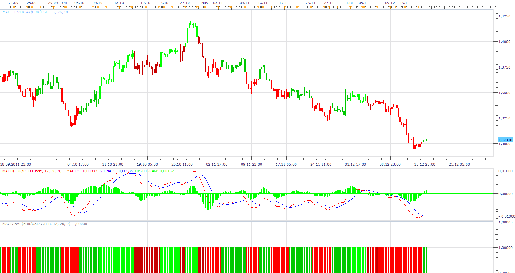Image resolution: width=515 pixels, height=273 pixels.
Task: Click the current price tag 1,30348
Action: click(x=505, y=140)
